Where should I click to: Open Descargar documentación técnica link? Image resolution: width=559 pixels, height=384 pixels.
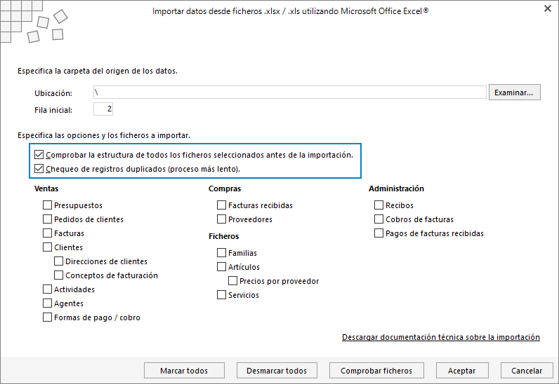coord(440,337)
